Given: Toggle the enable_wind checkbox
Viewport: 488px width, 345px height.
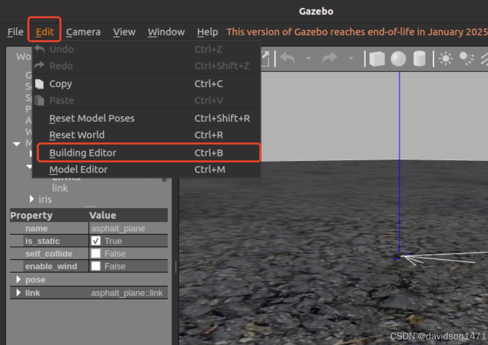Looking at the screenshot, I should (96, 266).
